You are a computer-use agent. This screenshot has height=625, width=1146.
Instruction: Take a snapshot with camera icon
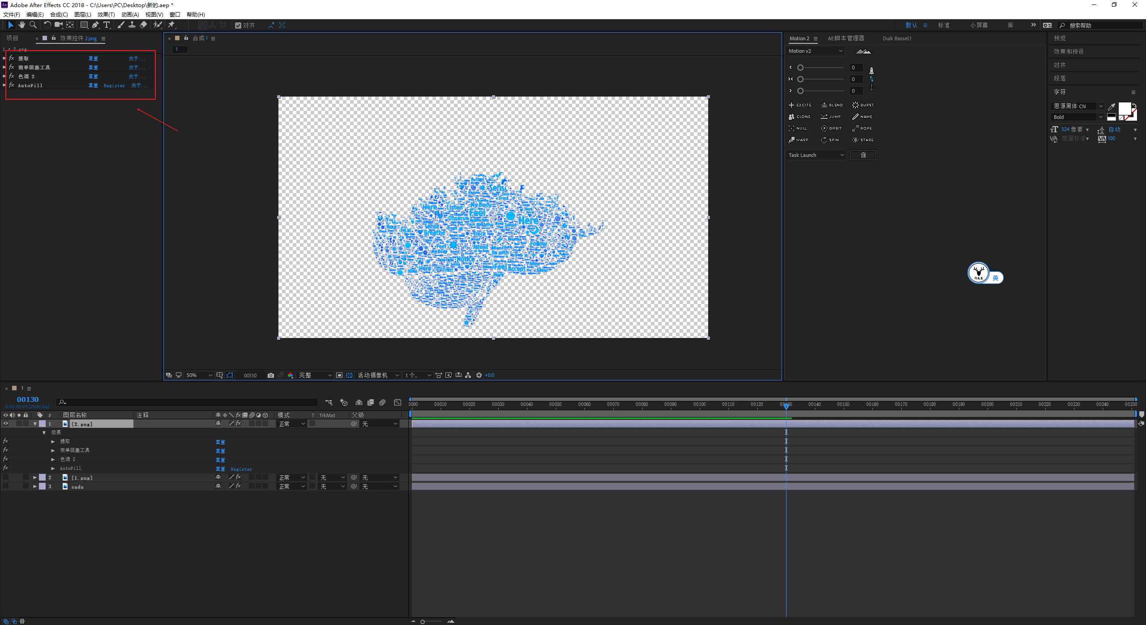[271, 375]
